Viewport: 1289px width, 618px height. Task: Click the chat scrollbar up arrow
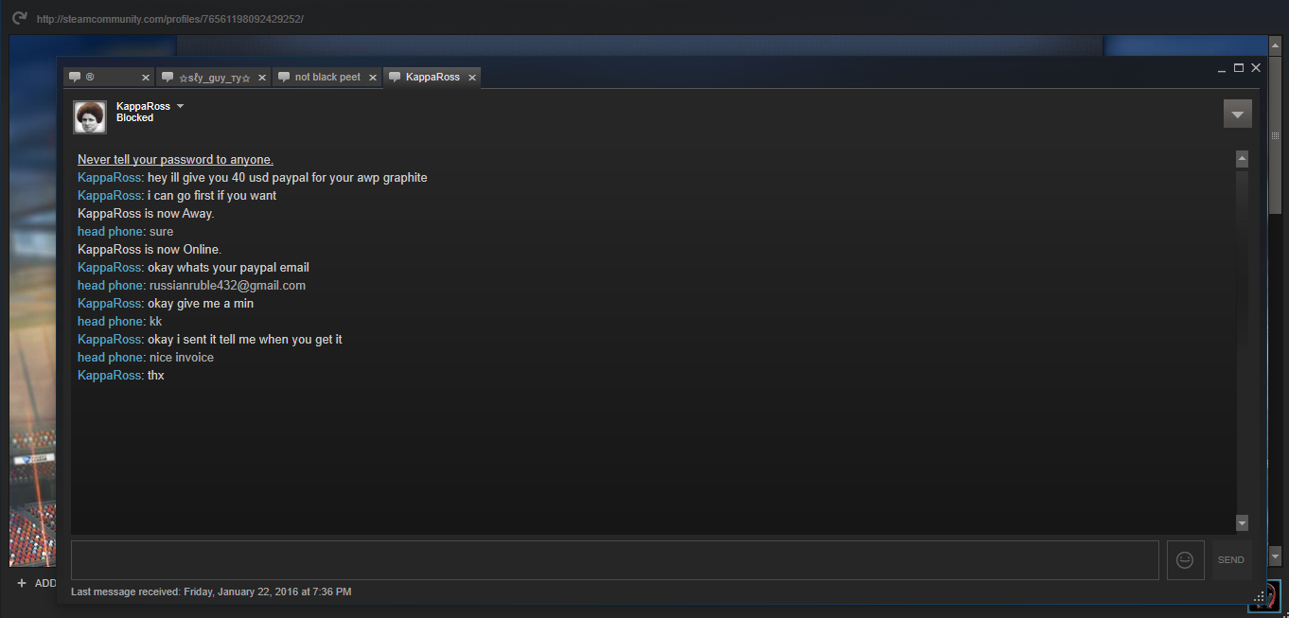pos(1242,159)
